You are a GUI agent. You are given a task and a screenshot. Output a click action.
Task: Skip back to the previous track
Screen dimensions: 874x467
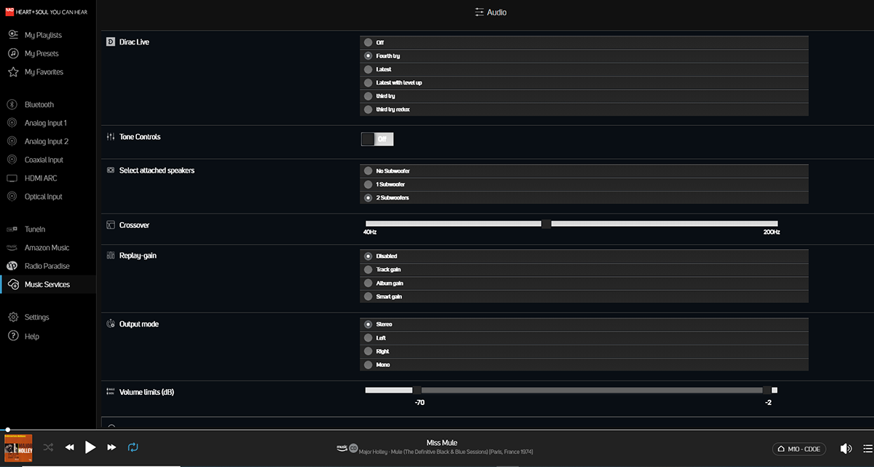[70, 447]
